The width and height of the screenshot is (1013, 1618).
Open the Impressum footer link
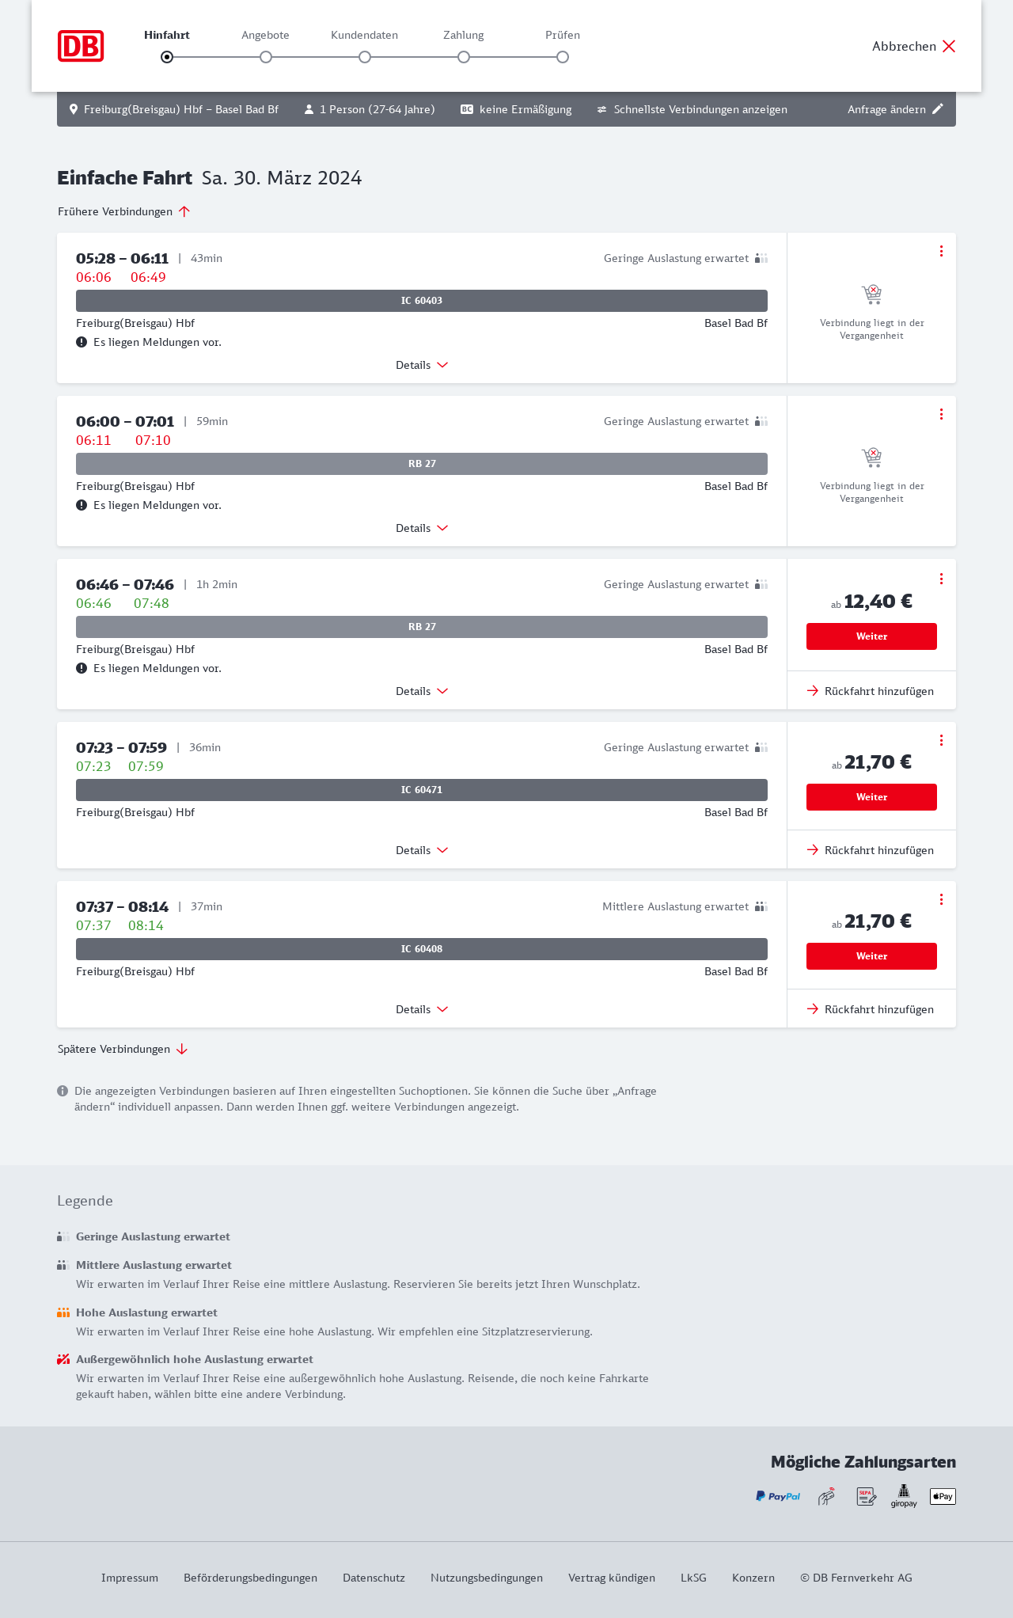tap(130, 1578)
